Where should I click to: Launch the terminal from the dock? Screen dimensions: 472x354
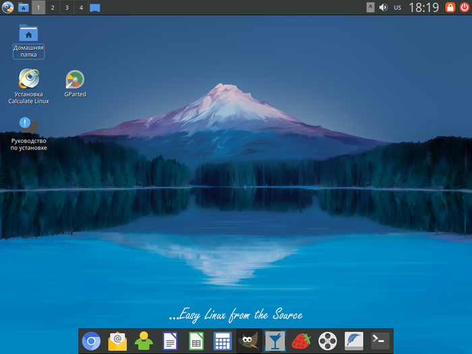click(380, 341)
